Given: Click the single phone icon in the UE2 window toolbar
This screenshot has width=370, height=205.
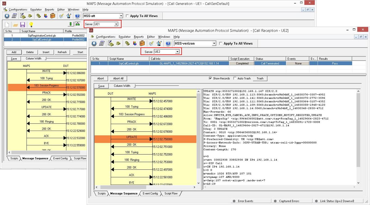Looking at the screenshot, I should [x=118, y=43].
